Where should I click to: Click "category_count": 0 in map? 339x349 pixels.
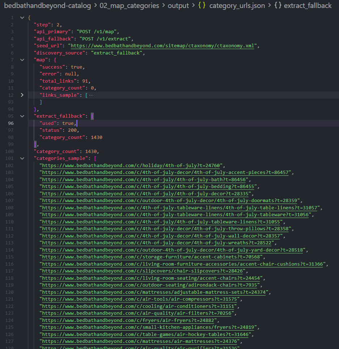[x=68, y=88]
